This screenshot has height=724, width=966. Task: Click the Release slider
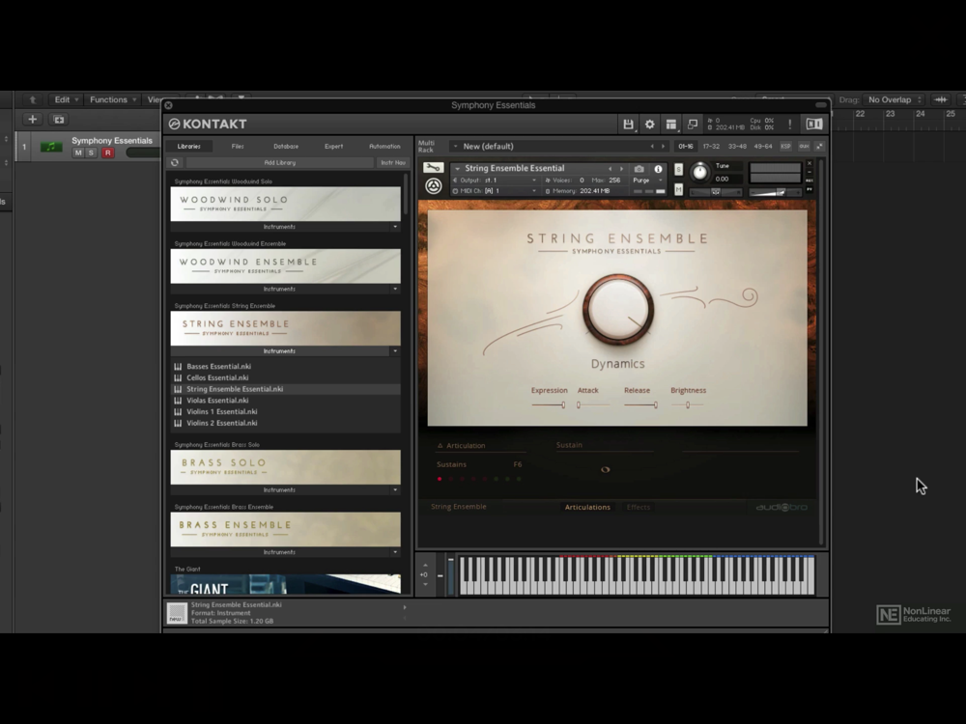click(x=640, y=405)
